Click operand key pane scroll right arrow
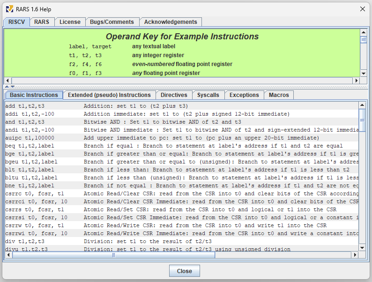This screenshot has width=372, height=282. click(x=357, y=81)
